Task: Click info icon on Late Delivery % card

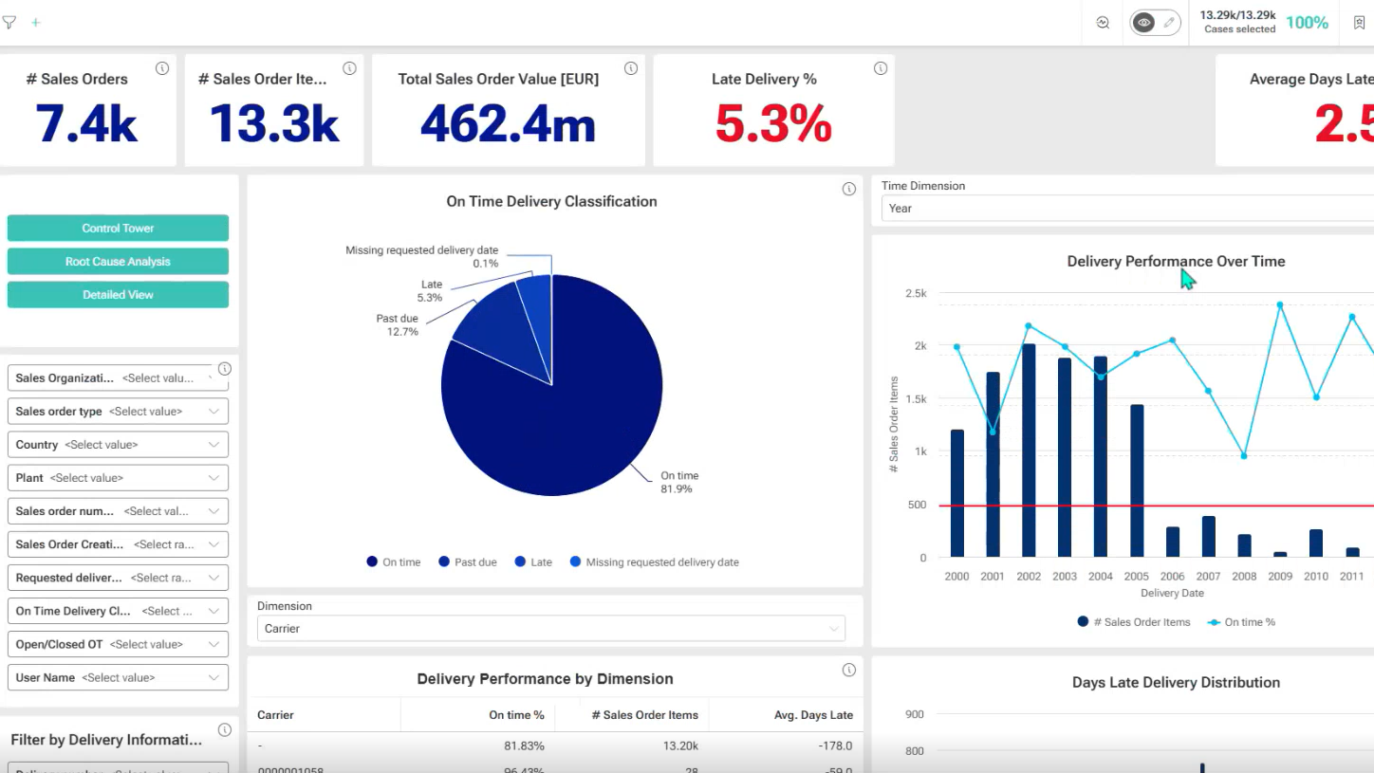Action: [x=881, y=68]
